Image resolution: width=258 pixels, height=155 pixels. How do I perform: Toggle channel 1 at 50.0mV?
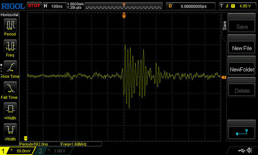tap(18, 151)
